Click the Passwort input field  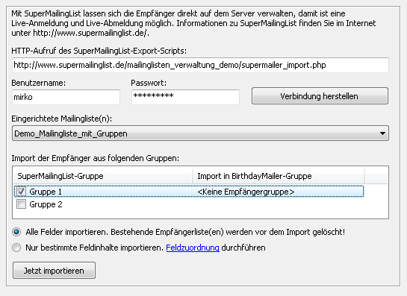click(185, 97)
